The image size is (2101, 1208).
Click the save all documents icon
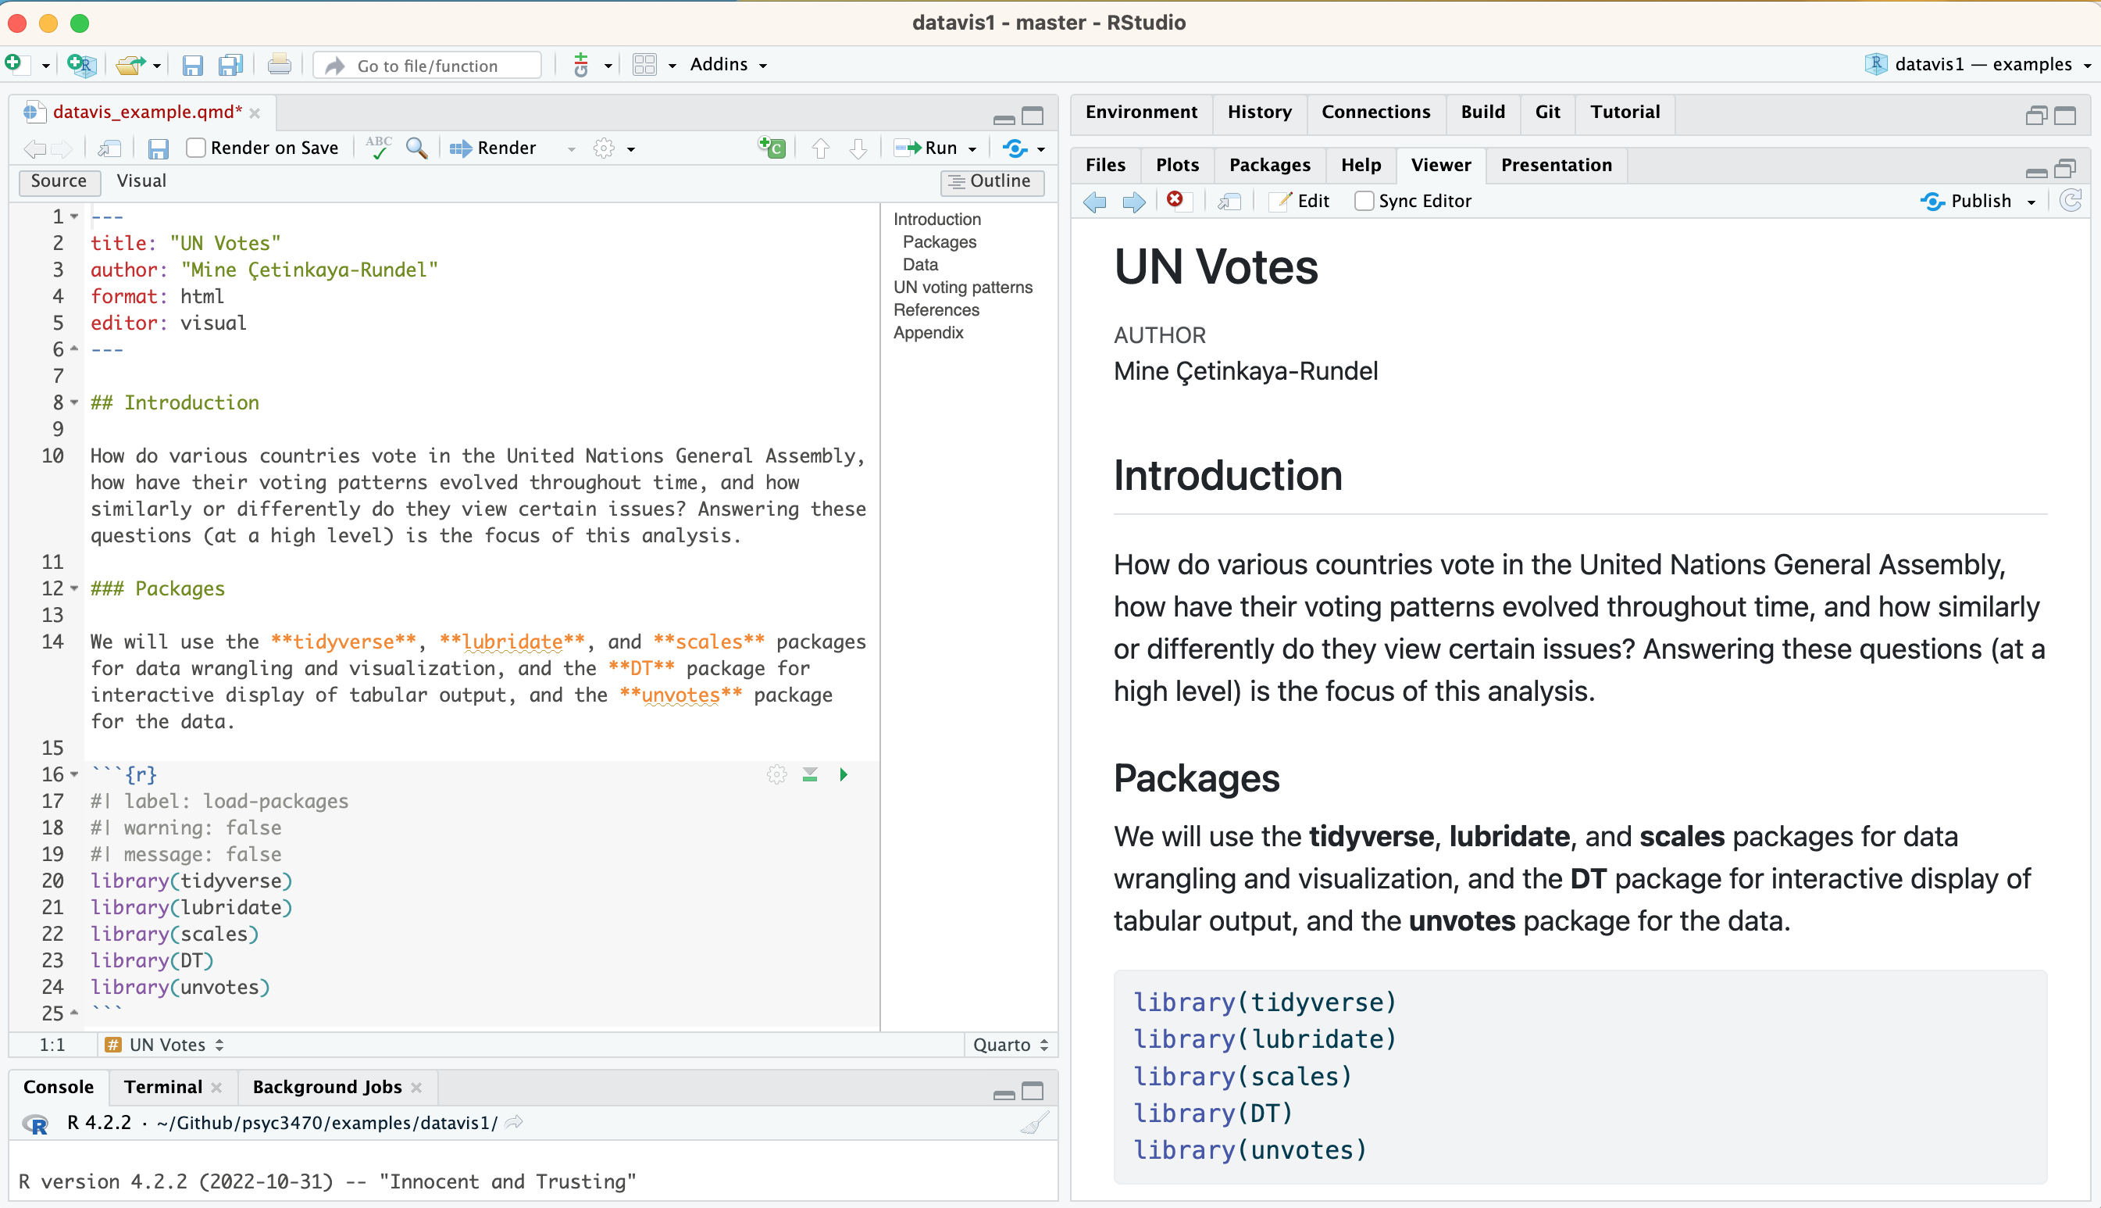230,65
